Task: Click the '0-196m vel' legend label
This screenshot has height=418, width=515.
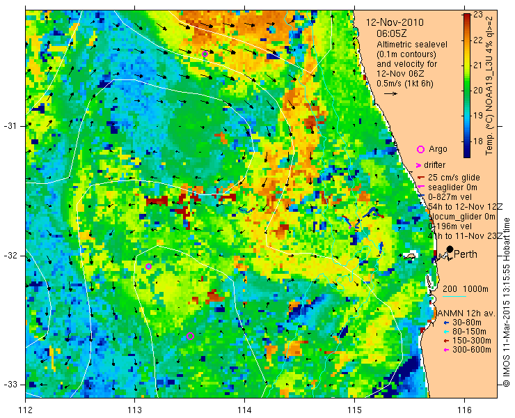Action: [450, 226]
